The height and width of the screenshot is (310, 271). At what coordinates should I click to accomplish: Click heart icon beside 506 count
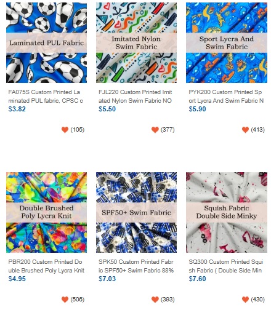[65, 300]
